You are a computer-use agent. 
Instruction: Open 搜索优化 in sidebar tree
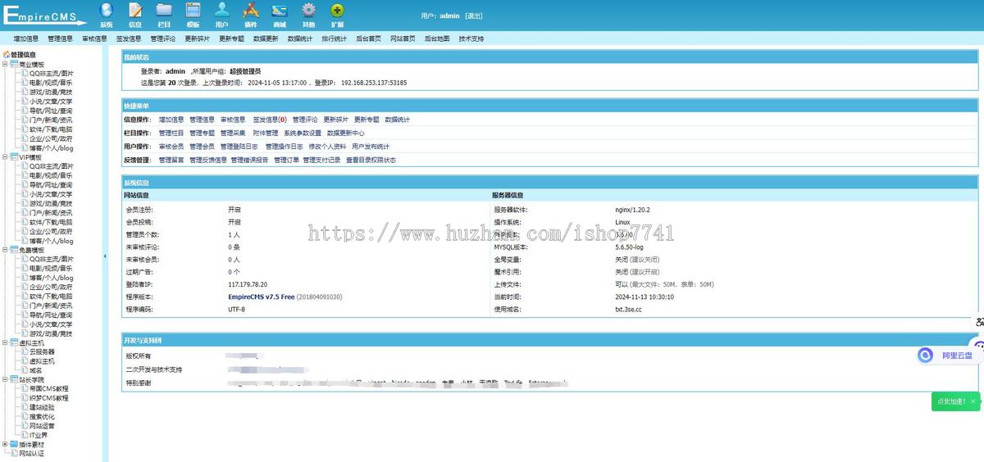point(42,416)
